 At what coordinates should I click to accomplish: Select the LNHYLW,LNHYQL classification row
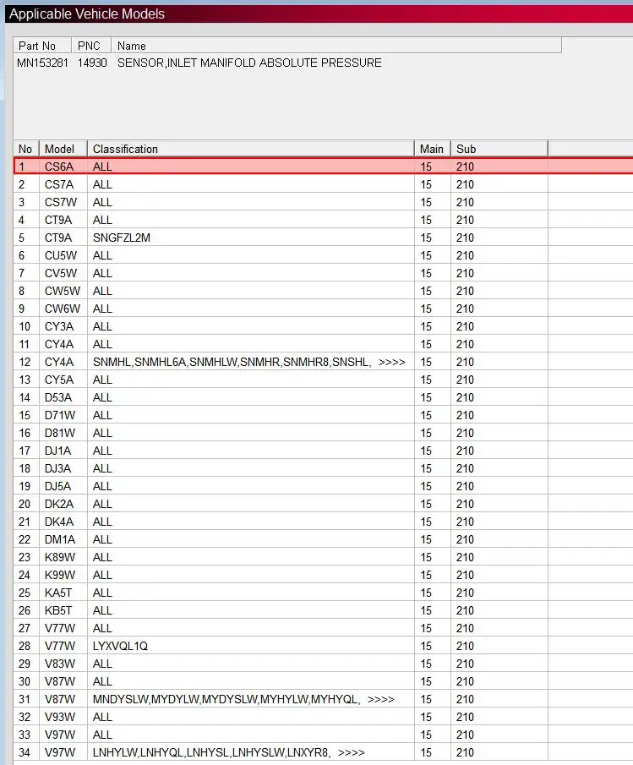click(324, 752)
